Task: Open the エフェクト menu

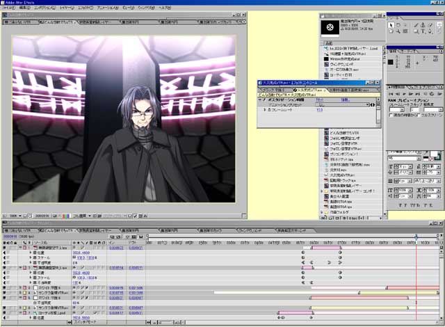Action: tap(85, 8)
